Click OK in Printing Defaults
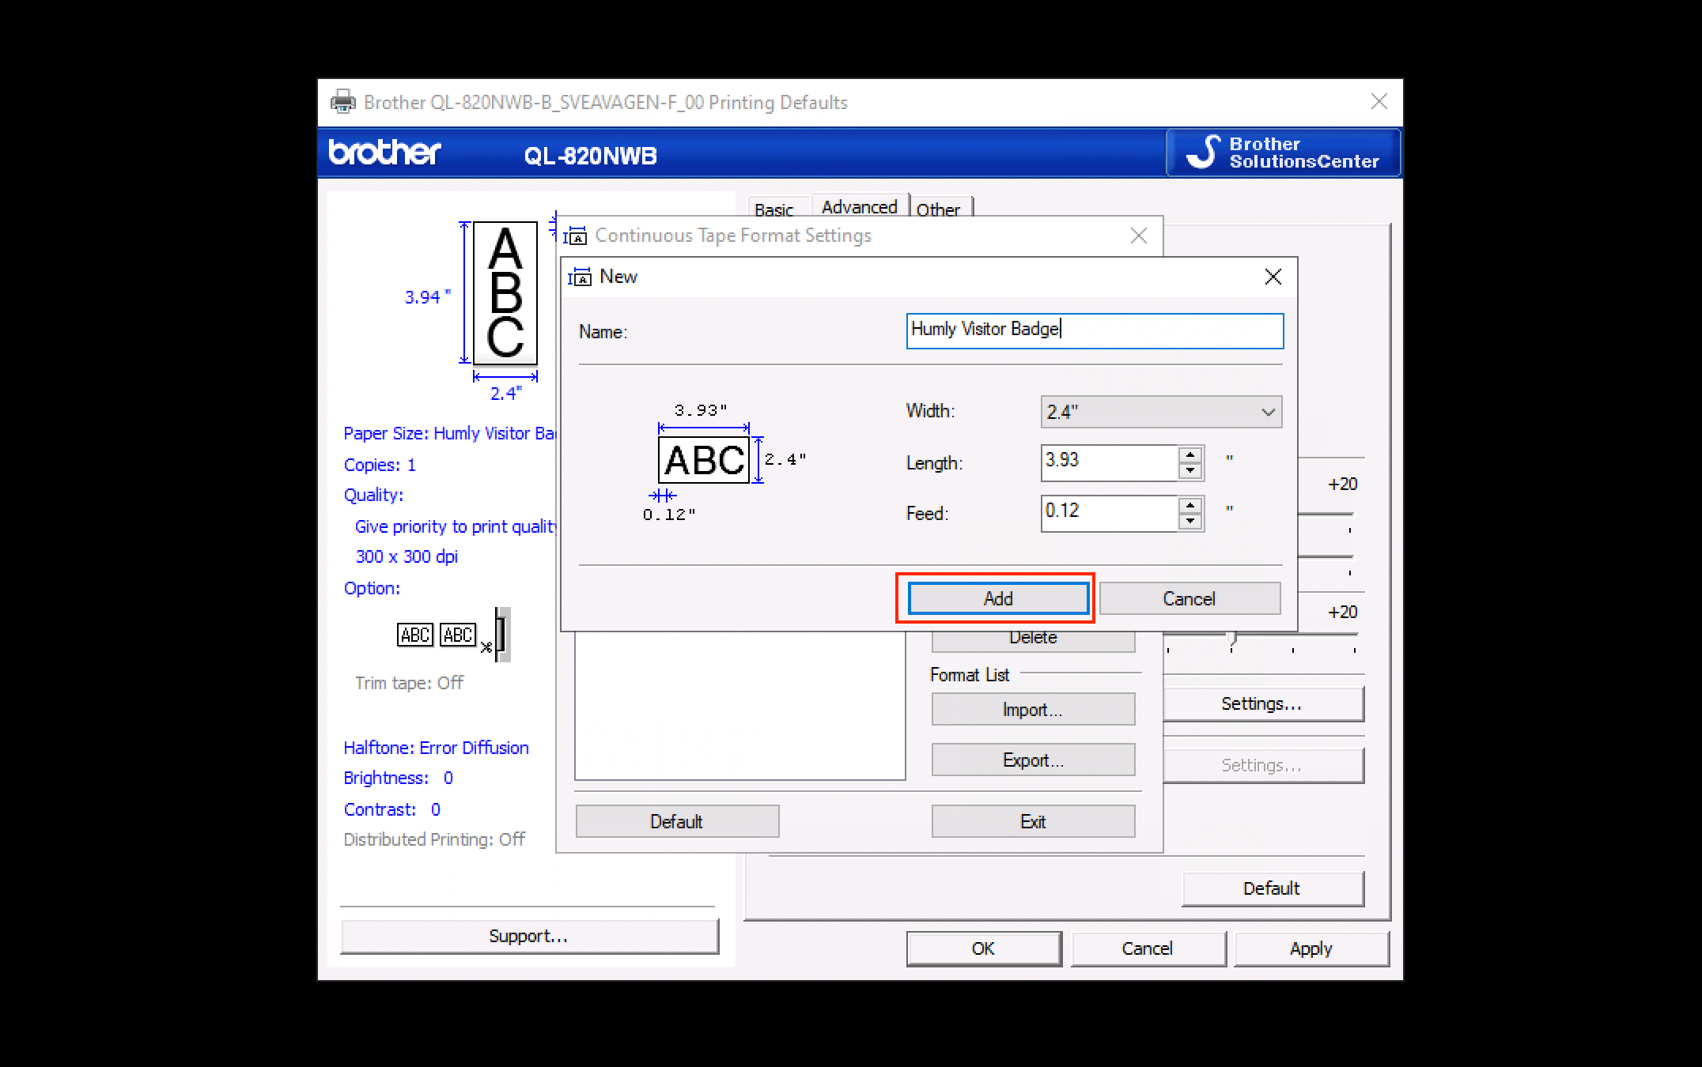The height and width of the screenshot is (1067, 1702). (983, 948)
